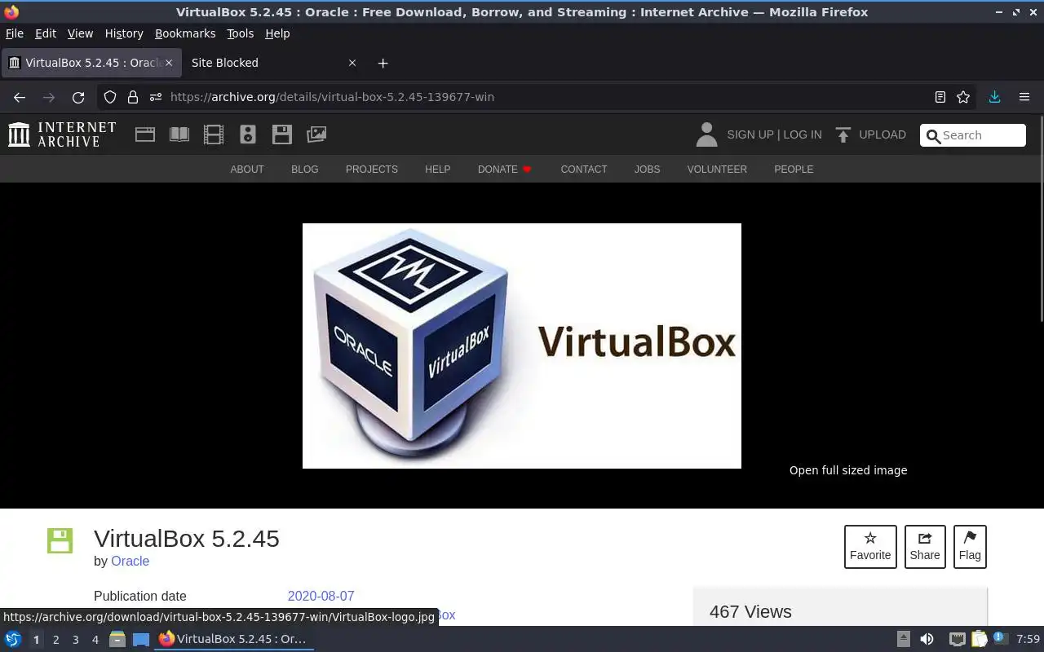Click the volume speaker tray icon
Screen dimensions: 1044x652
(x=927, y=639)
